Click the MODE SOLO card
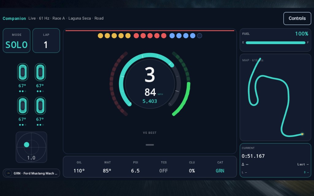This screenshot has width=314, height=196. click(x=17, y=41)
